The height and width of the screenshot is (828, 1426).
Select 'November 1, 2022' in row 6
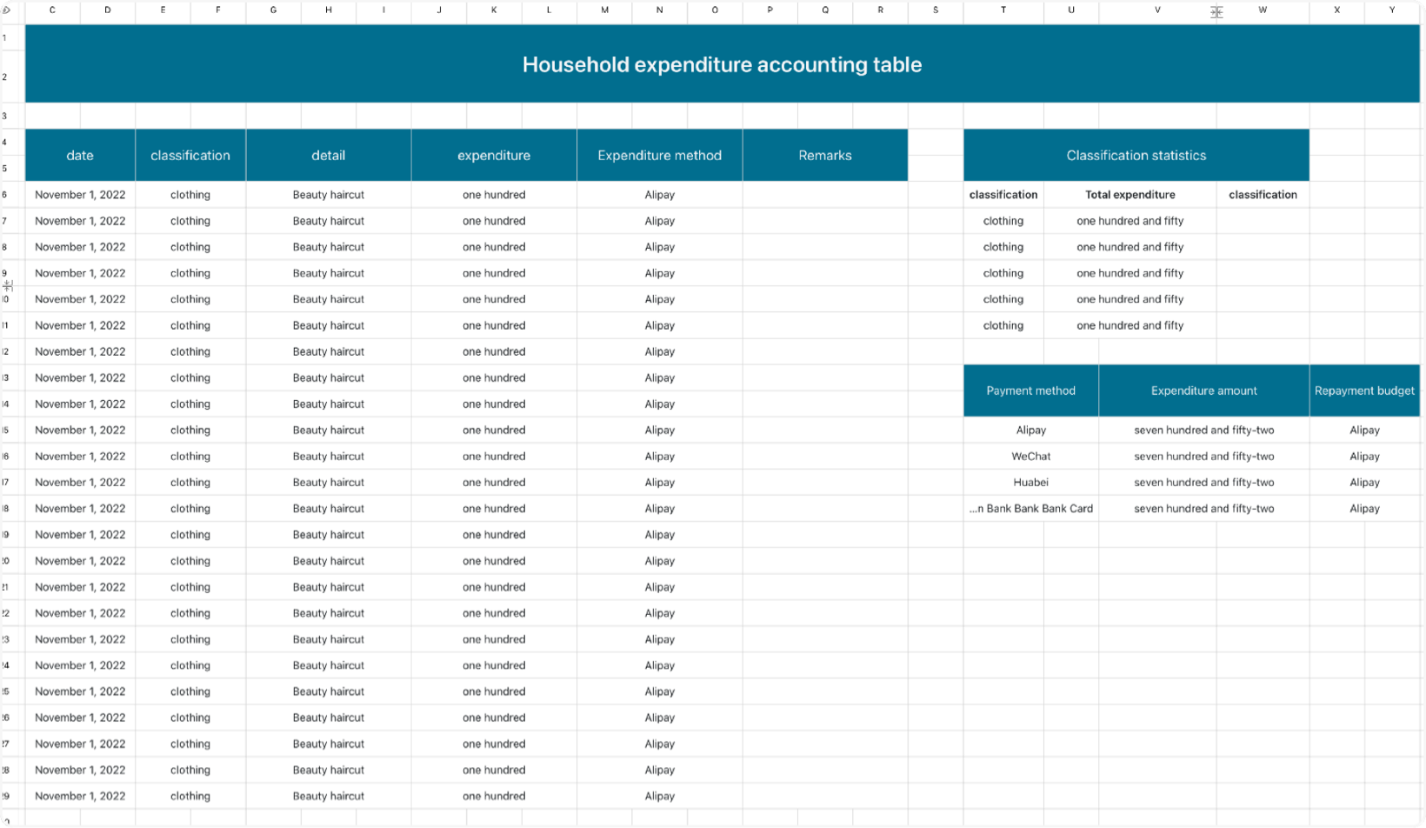click(80, 195)
